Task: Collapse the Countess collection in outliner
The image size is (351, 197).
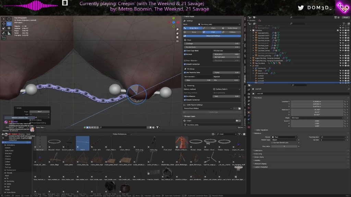Action: click(x=251, y=30)
